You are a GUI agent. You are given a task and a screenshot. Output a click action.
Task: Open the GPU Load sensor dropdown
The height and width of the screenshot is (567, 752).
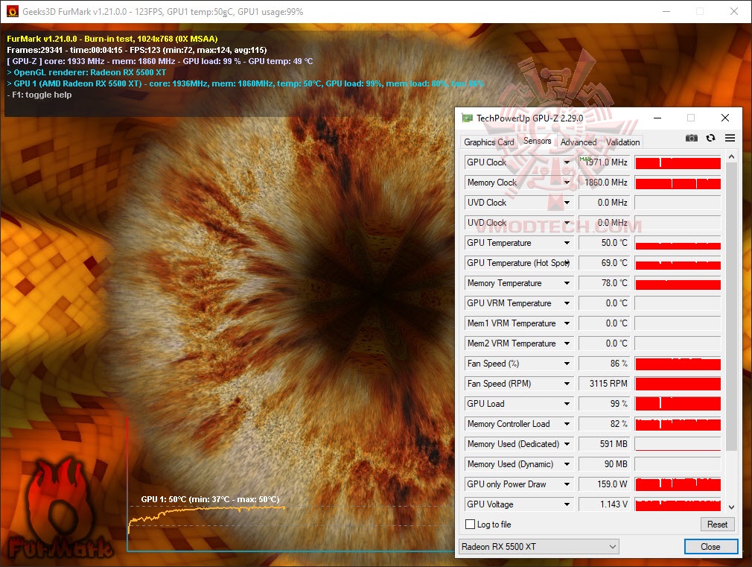(567, 404)
